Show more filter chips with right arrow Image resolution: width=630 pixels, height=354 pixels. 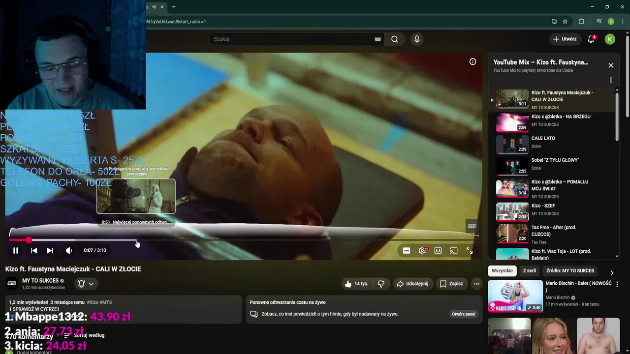coord(612,273)
